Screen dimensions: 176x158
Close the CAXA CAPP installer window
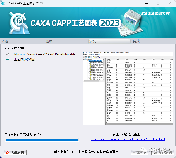[170, 3]
